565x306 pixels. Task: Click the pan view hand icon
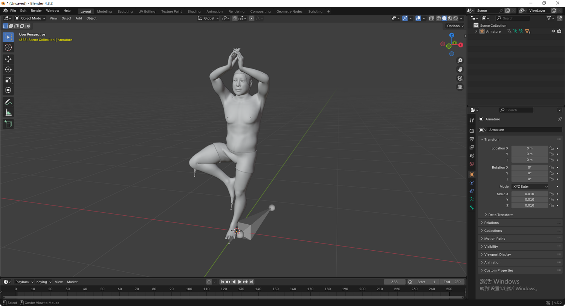(460, 69)
